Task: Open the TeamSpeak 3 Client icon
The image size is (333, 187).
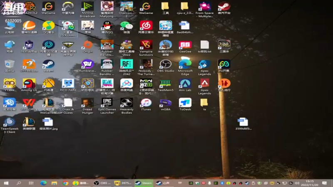Action: click(10, 125)
